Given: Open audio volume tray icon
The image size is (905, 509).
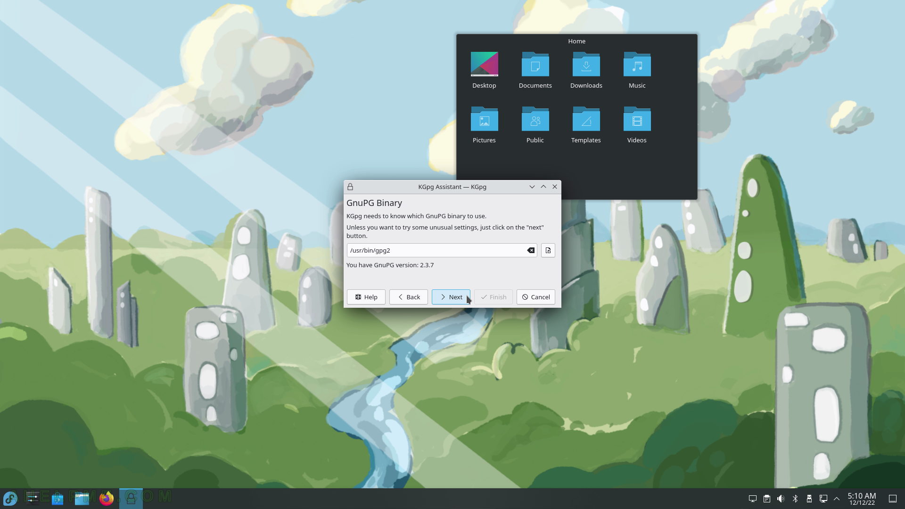Looking at the screenshot, I should click(781, 499).
